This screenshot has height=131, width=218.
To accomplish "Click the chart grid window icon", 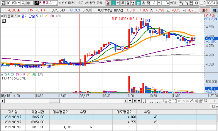I will (x=165, y=101).
